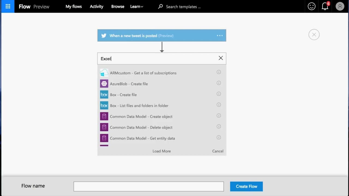The width and height of the screenshot is (349, 196).
Task: Open the user account avatar
Action: tap(340, 6)
